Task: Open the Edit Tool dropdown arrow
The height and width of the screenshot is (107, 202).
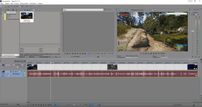Action: pyautogui.click(x=57, y=105)
